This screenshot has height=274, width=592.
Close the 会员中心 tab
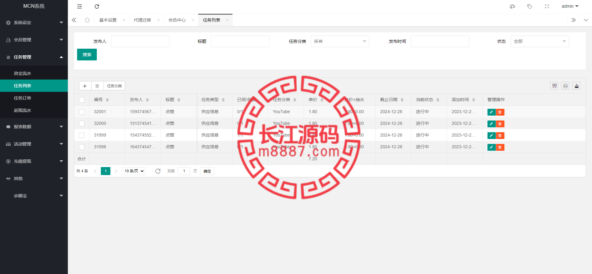(193, 20)
